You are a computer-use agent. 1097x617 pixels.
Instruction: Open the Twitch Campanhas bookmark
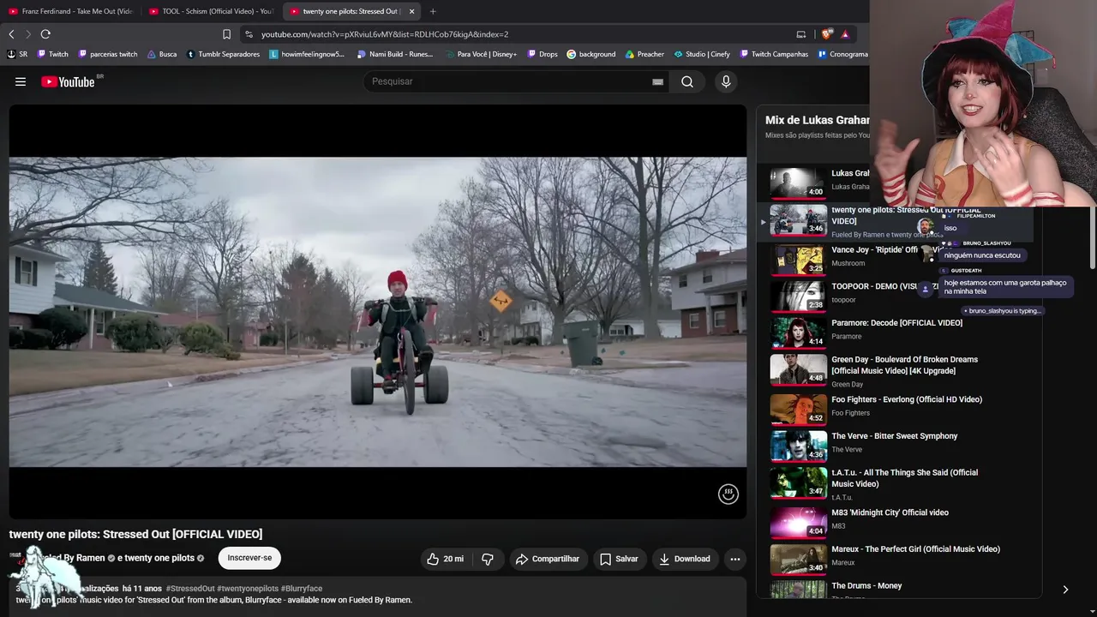[x=774, y=54]
